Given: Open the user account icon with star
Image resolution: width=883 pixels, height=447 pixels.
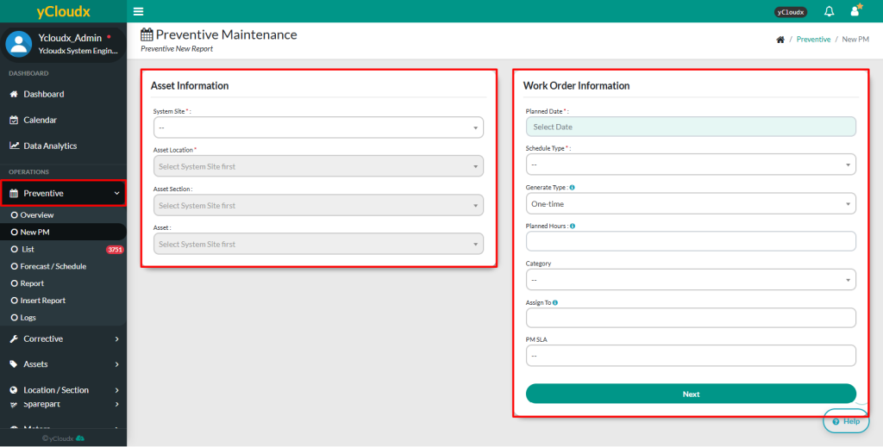Looking at the screenshot, I should click(x=856, y=10).
